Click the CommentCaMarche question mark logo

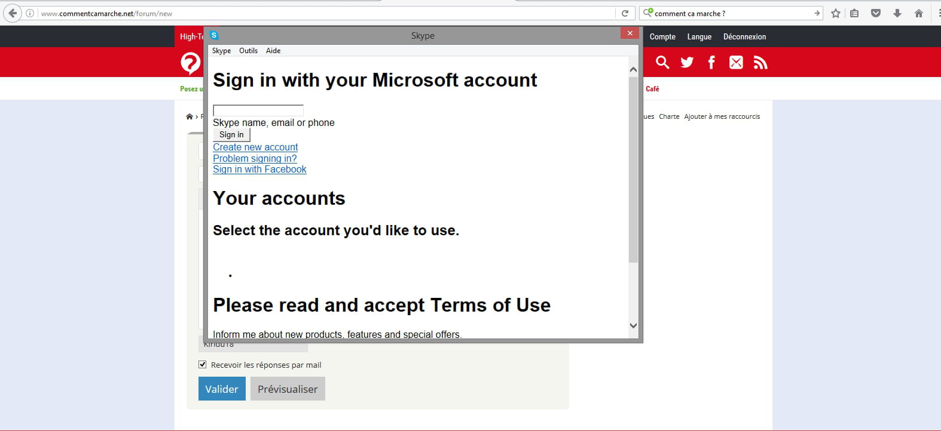click(x=191, y=63)
